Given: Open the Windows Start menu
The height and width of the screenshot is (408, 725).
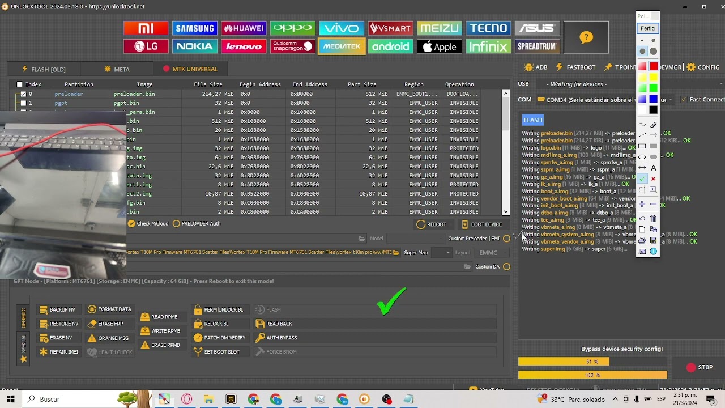Looking at the screenshot, I should click(x=10, y=399).
